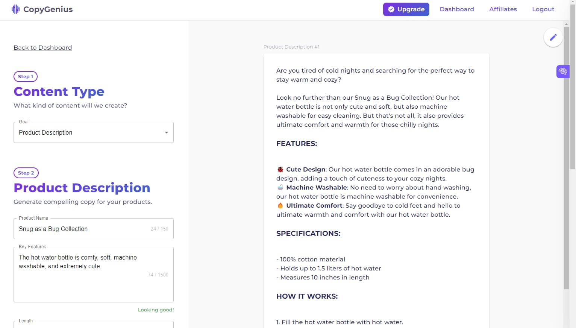Select the Step 1 badge
Image resolution: width=576 pixels, height=328 pixels.
click(25, 76)
